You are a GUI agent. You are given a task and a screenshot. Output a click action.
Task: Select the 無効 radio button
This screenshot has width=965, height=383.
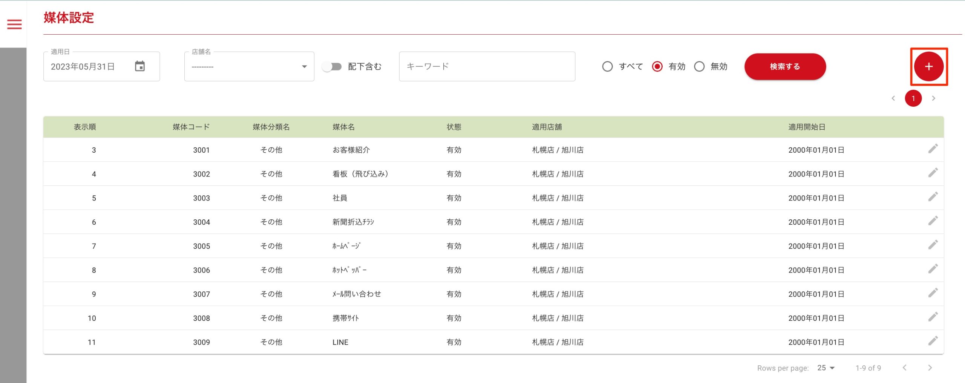pyautogui.click(x=699, y=67)
